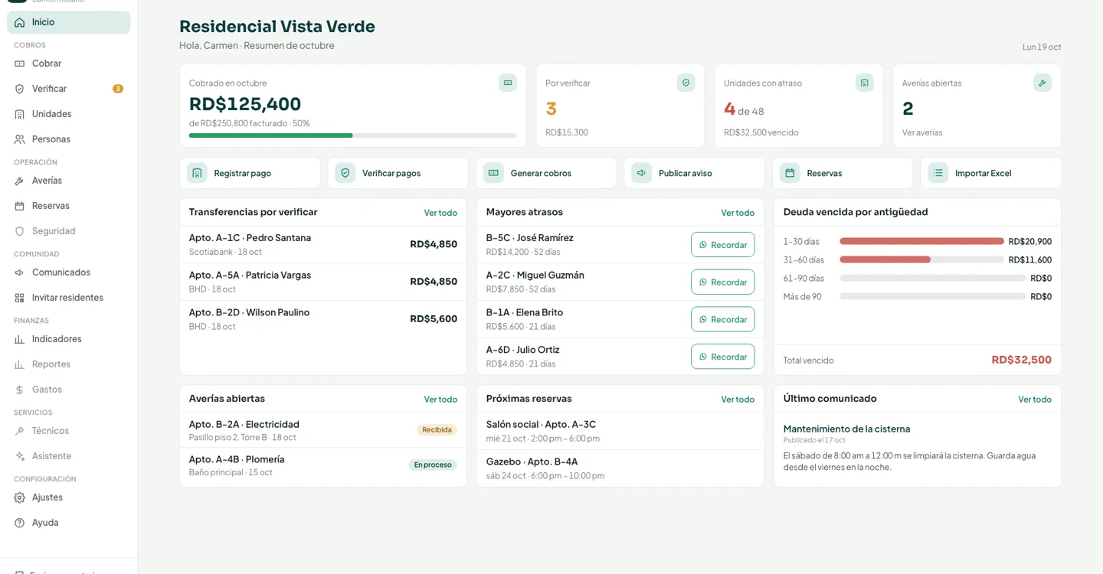Click the En proceso status badge
Image resolution: width=1103 pixels, height=574 pixels.
tap(433, 465)
